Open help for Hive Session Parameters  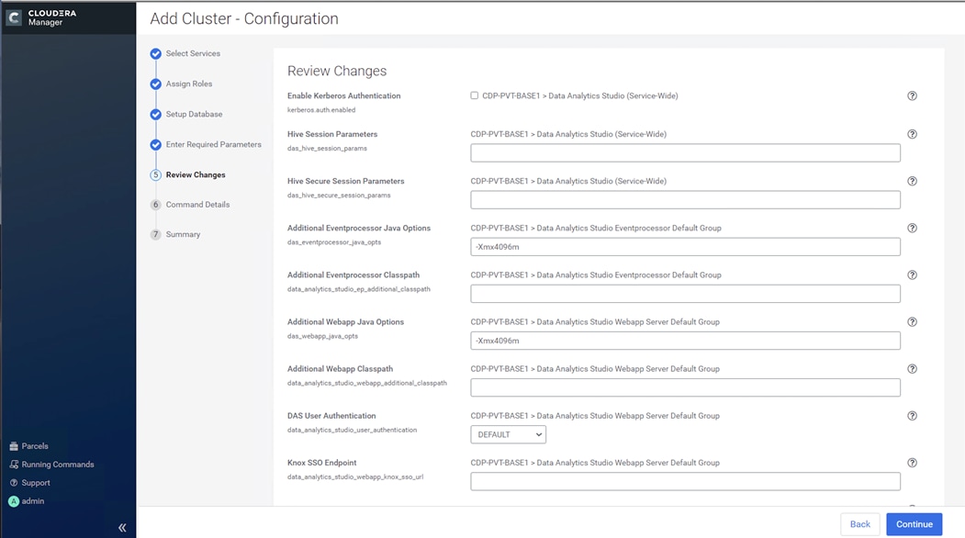(912, 134)
